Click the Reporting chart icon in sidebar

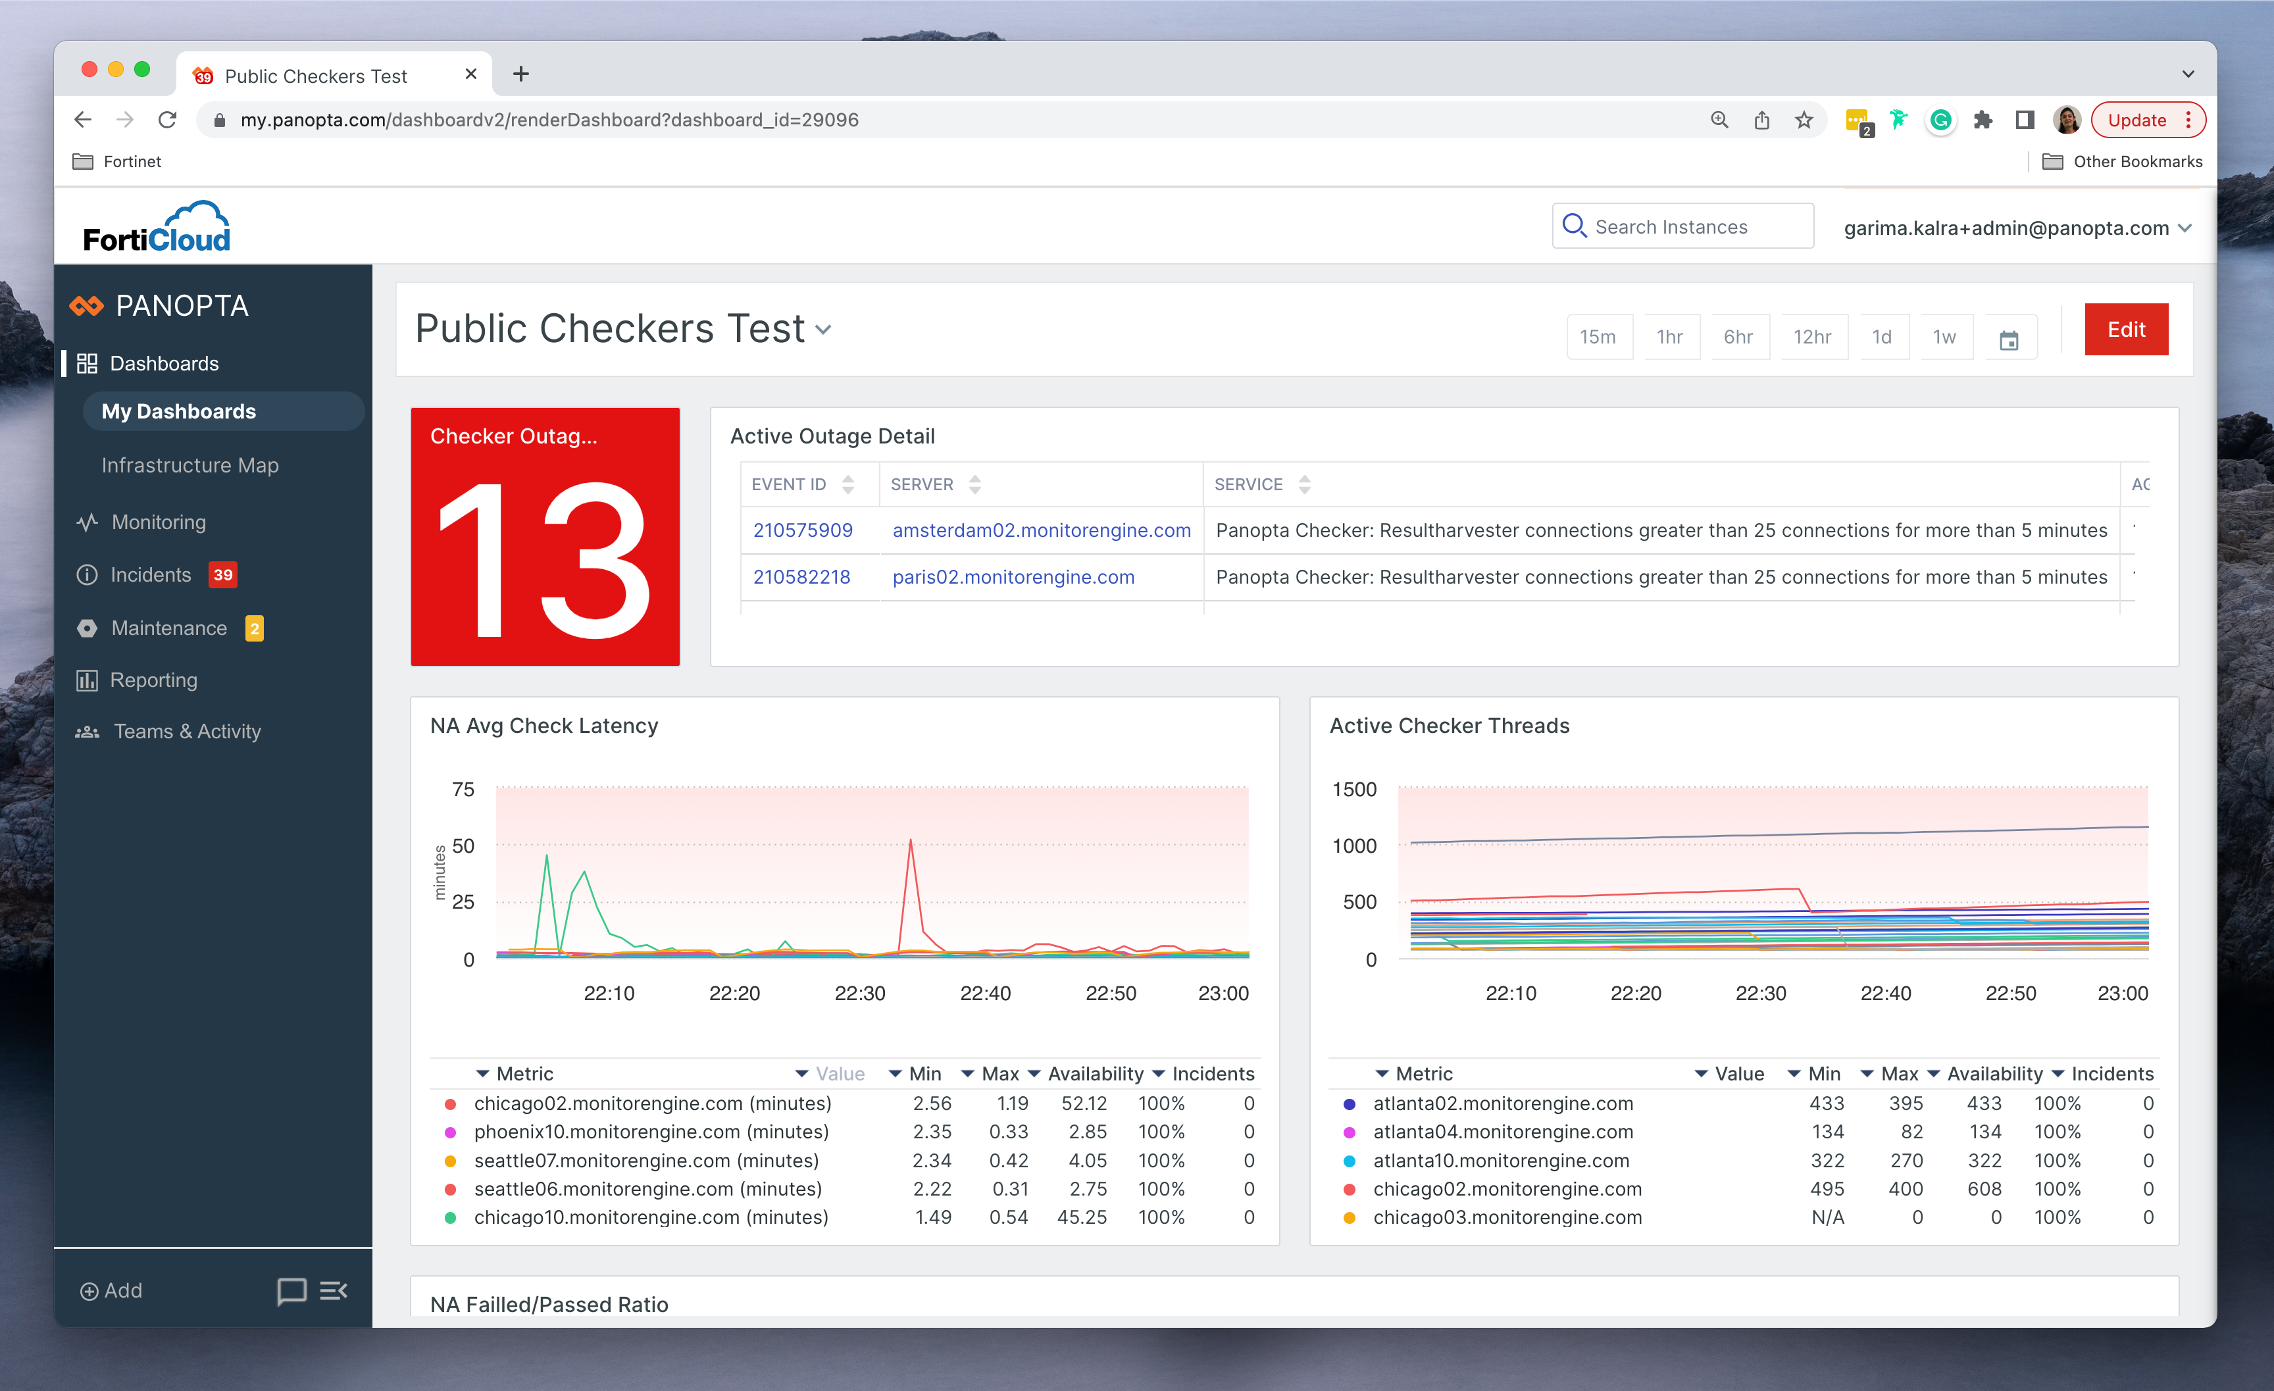click(x=87, y=680)
